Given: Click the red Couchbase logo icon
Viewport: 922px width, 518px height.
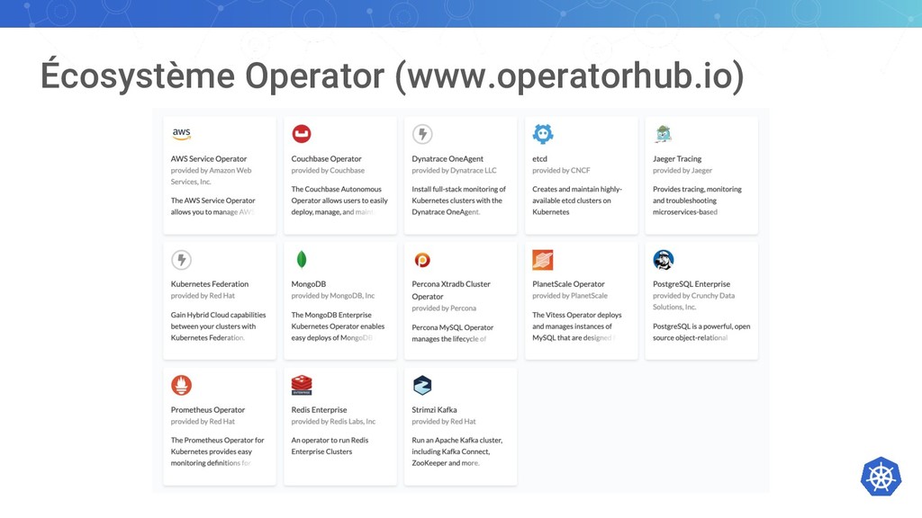Looking at the screenshot, I should tap(302, 134).
